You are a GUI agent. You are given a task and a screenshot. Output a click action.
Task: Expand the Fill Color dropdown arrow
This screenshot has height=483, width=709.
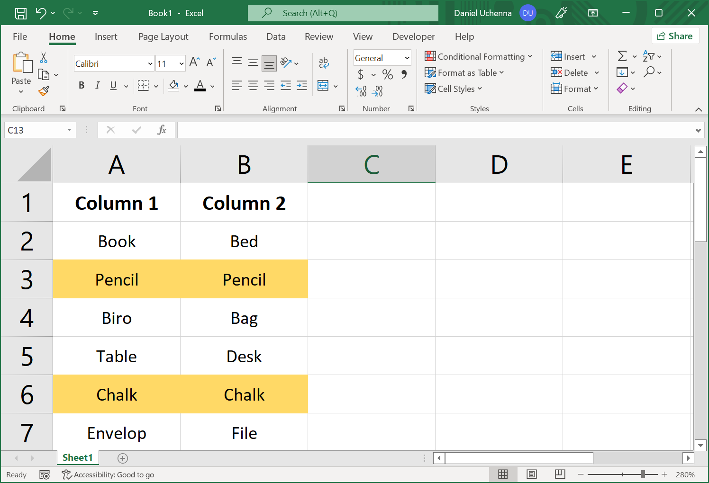click(186, 86)
